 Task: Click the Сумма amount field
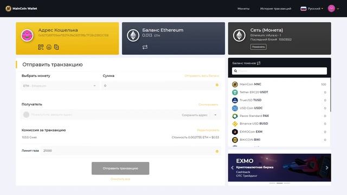tap(161, 86)
